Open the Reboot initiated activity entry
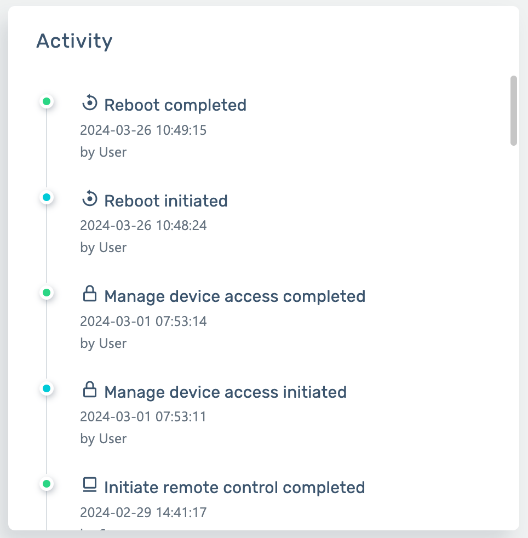This screenshot has width=528, height=538. click(166, 201)
